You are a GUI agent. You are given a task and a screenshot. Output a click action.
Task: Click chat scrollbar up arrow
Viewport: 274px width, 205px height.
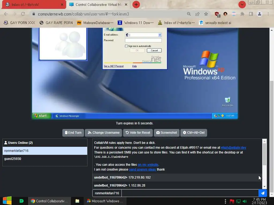click(x=264, y=141)
